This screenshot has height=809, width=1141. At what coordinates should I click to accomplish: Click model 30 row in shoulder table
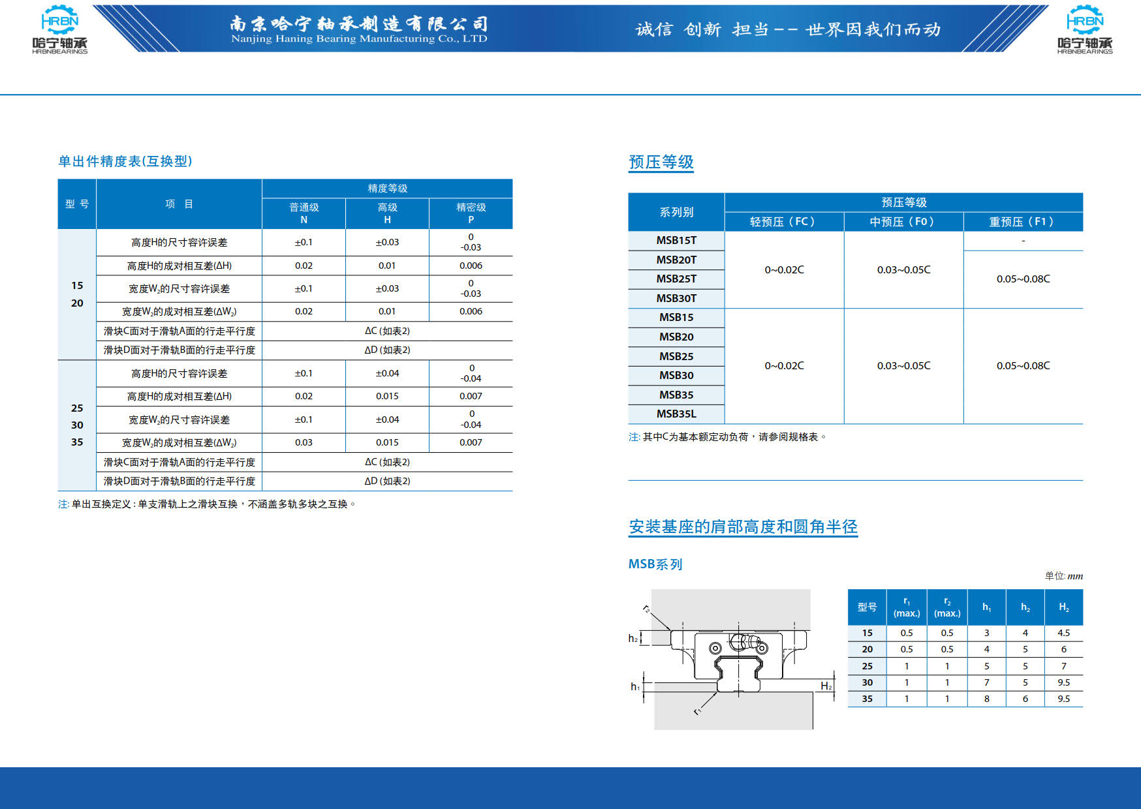coord(965,682)
